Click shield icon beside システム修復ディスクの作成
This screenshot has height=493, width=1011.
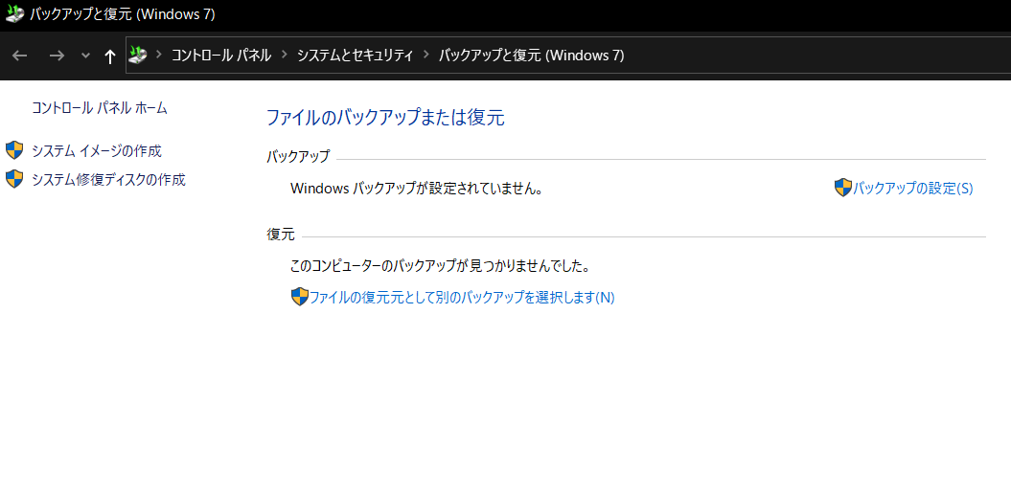14,179
